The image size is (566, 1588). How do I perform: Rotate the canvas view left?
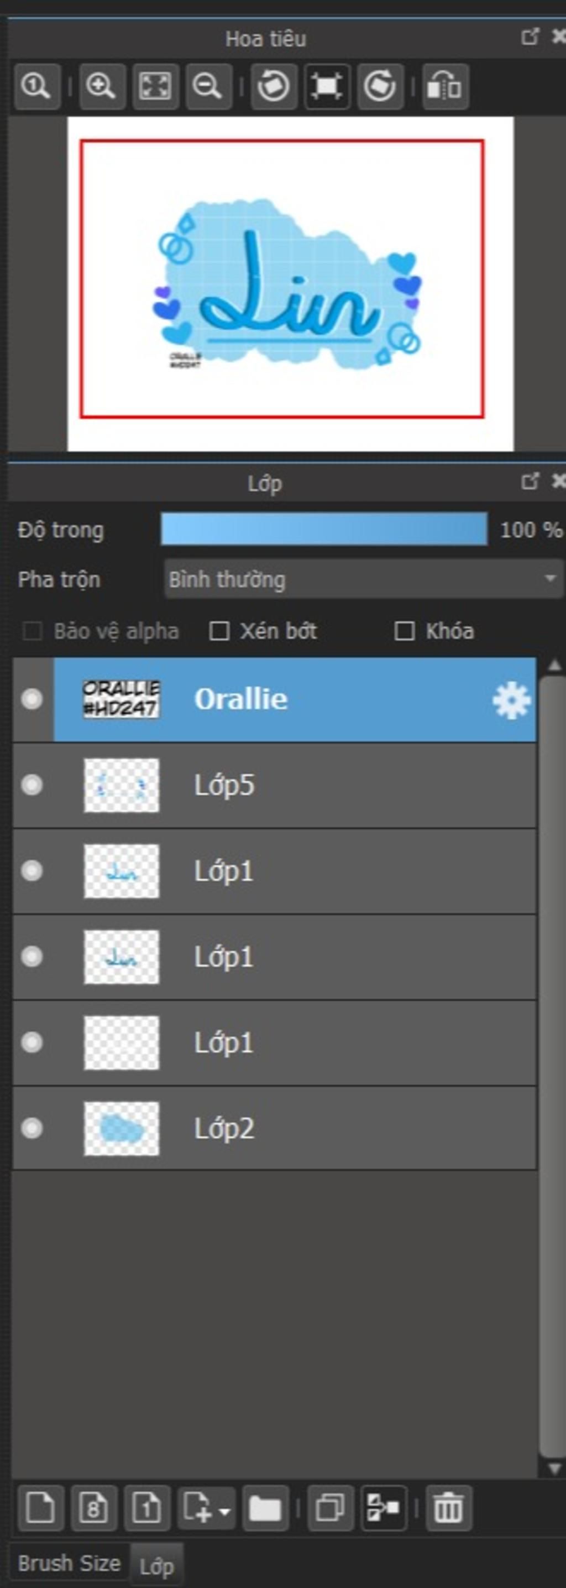(x=274, y=86)
